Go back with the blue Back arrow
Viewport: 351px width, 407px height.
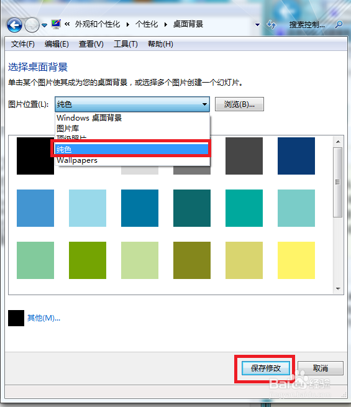[x=14, y=25]
